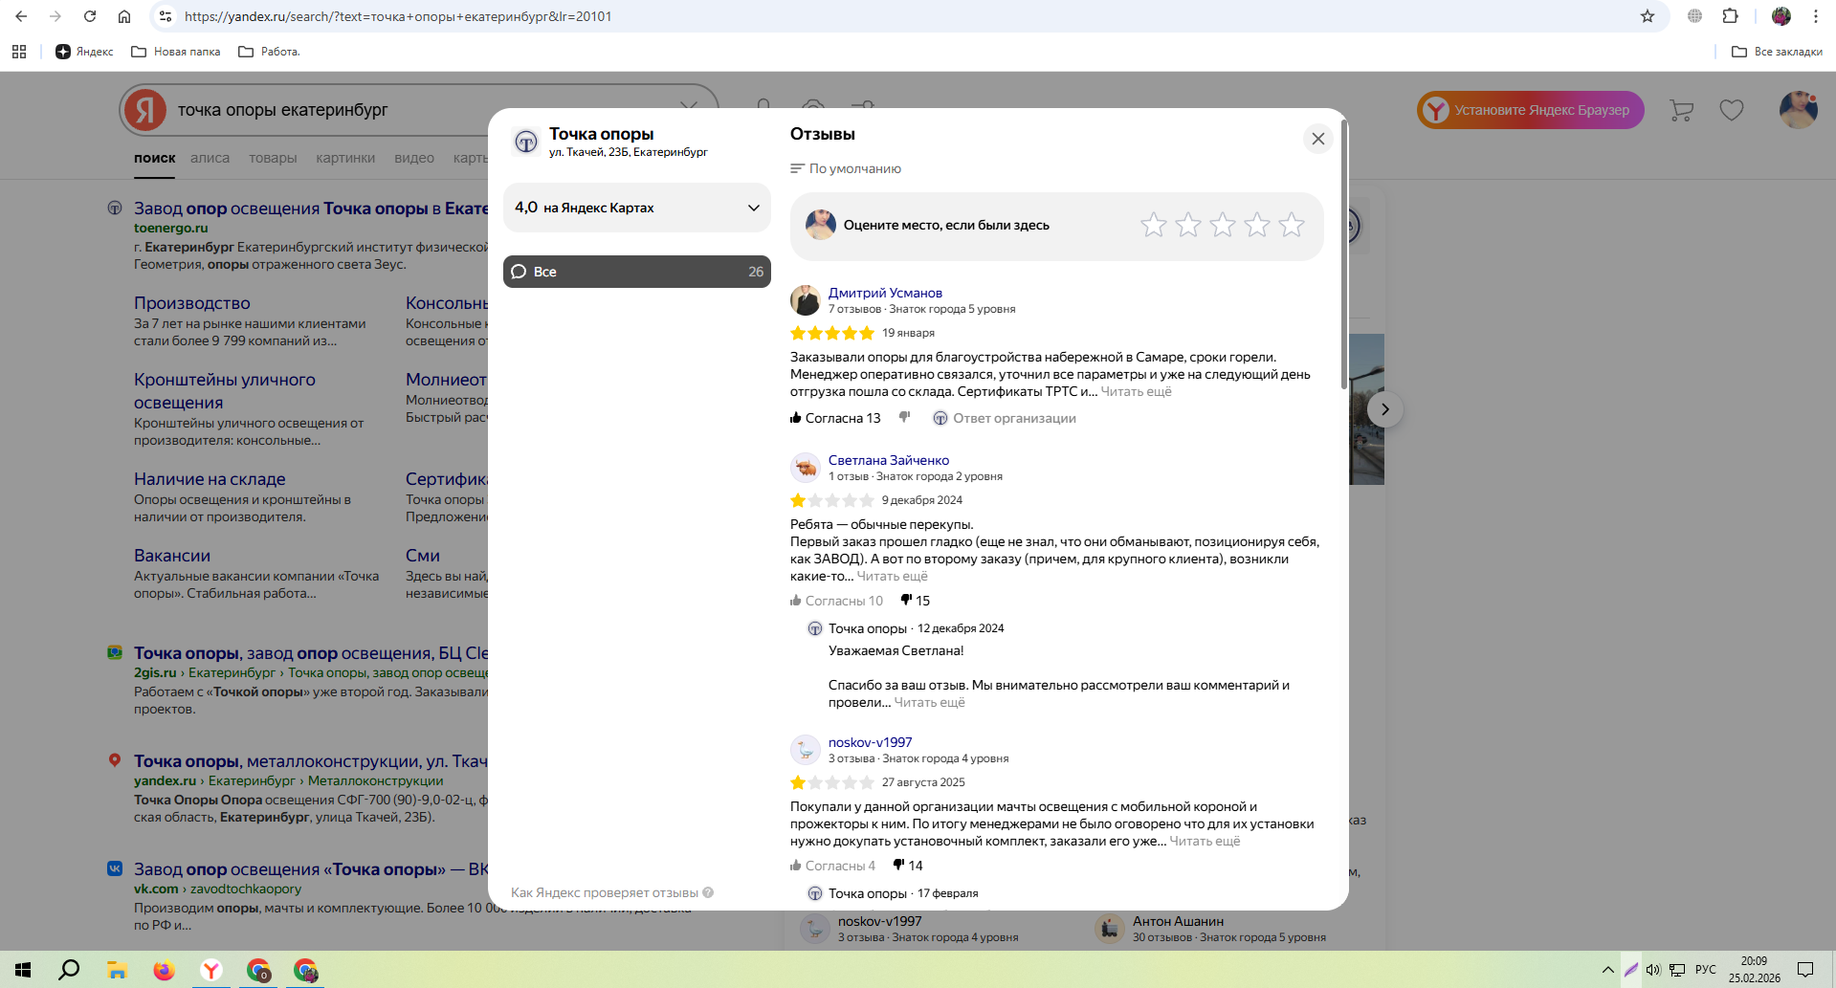Launch File Explorer from the taskbar
This screenshot has width=1836, height=988.
[117, 970]
